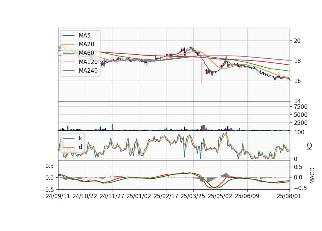Click the 24/11/27 date label
Image resolution: width=322 pixels, height=231 pixels.
click(x=112, y=196)
